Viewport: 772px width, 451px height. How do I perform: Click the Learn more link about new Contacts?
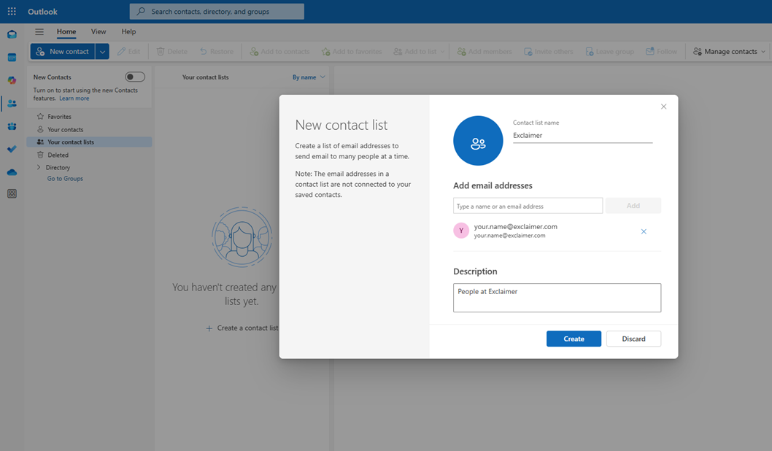click(74, 97)
